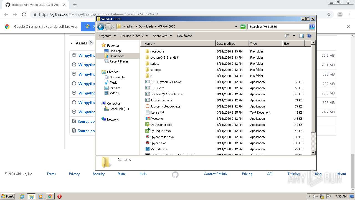Open the address bar history dropdown arrow
Screen dimensions: 355x200
[x=236, y=27]
